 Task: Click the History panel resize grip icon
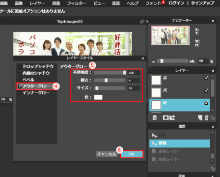[x=213, y=169]
